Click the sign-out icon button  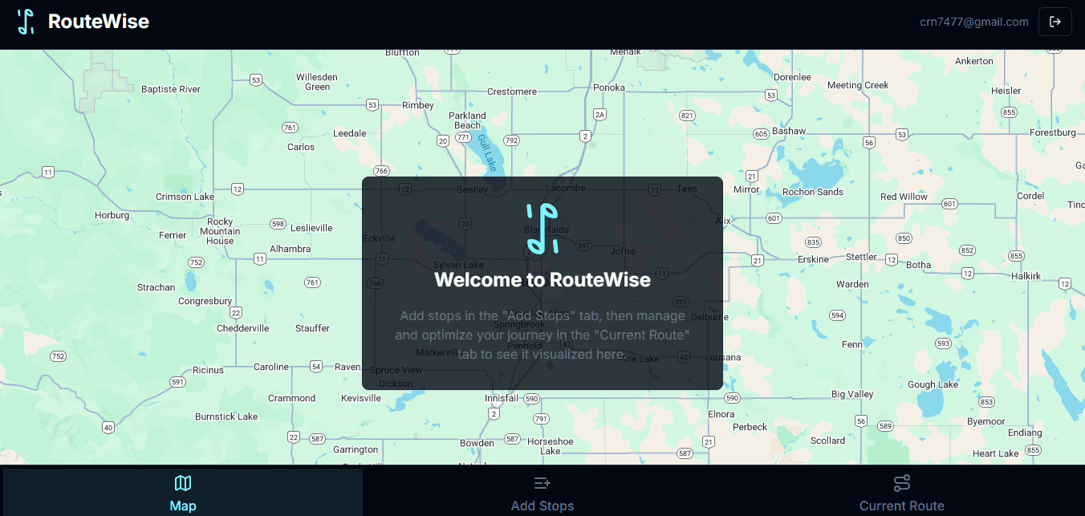pos(1055,21)
